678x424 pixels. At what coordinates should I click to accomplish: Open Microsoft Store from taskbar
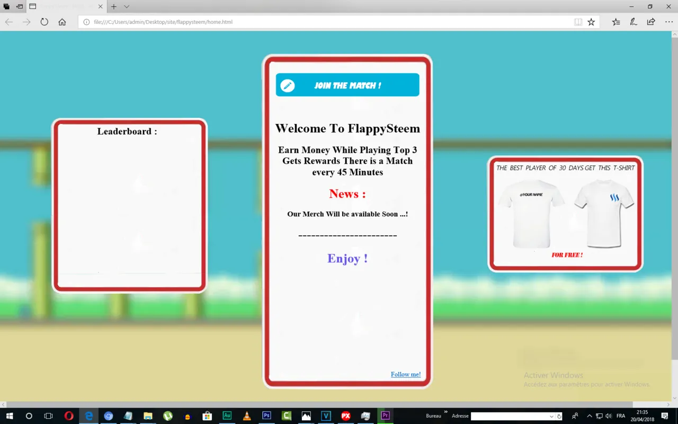pos(207,416)
